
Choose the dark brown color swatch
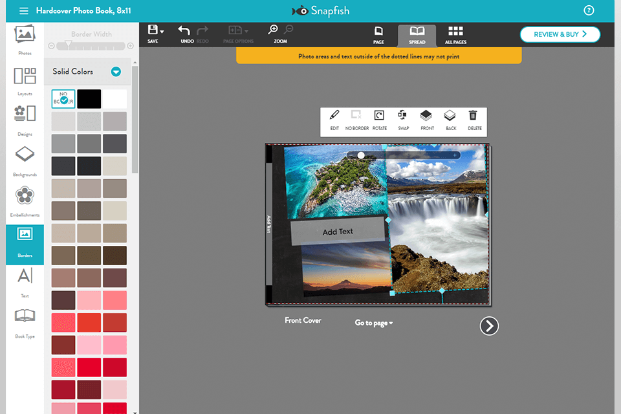point(115,256)
